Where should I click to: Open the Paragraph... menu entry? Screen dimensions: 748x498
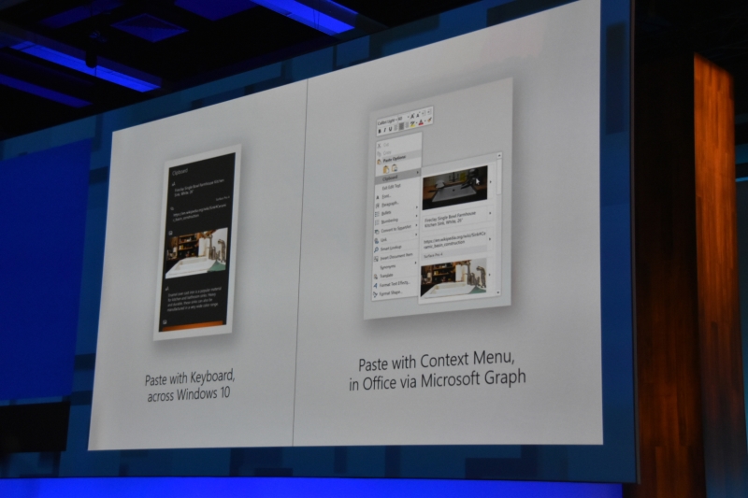point(390,204)
